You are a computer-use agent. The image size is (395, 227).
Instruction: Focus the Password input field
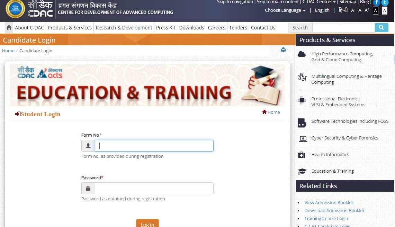pos(154,188)
